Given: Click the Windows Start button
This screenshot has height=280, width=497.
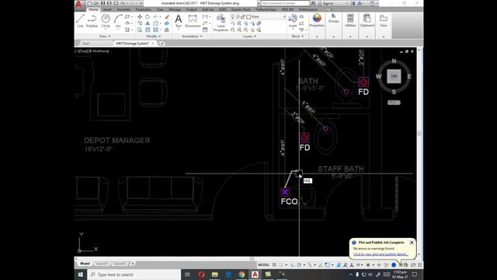Looking at the screenshot, I should (x=81, y=275).
